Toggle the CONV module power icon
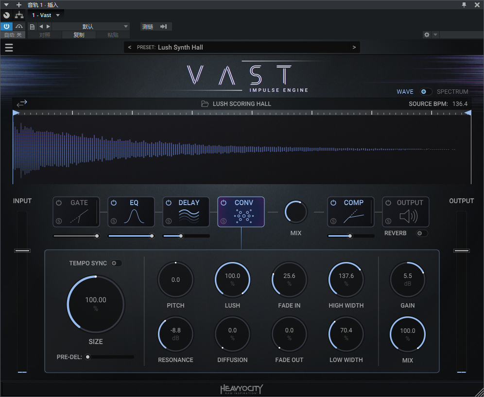Screen dimensions: 484x397 point(224,203)
